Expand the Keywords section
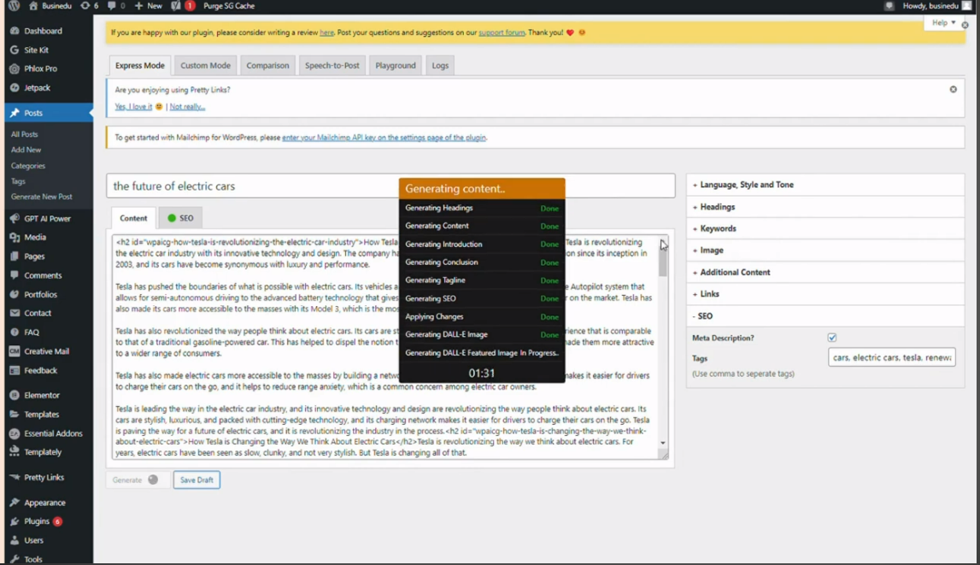 825,229
